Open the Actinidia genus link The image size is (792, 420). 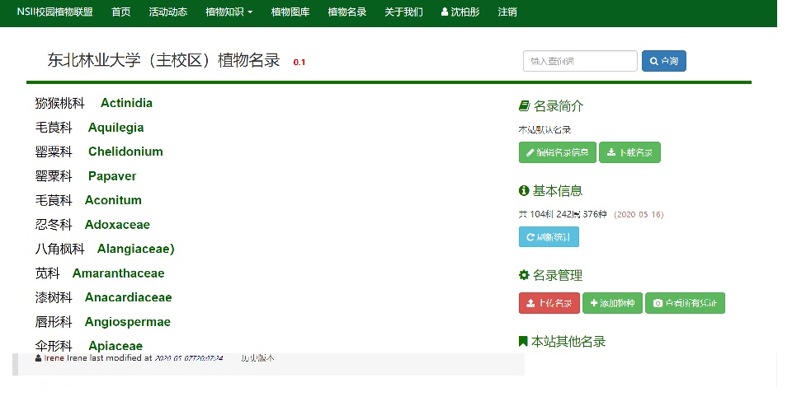[126, 103]
